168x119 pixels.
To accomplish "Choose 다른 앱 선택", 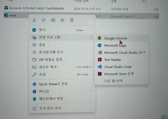I will tap(122, 81).
